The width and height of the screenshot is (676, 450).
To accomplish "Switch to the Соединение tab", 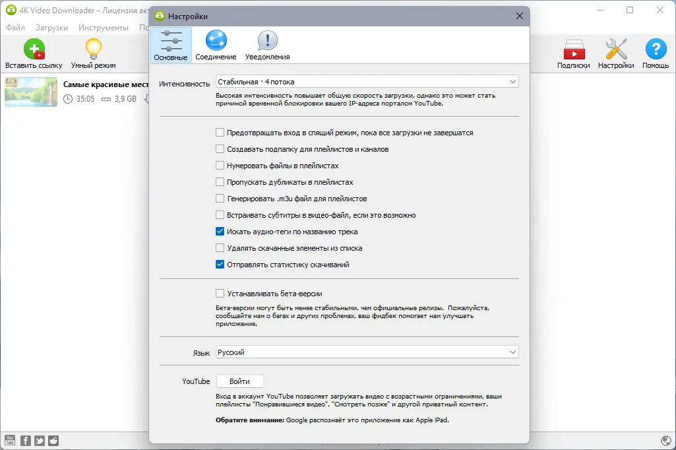I will pyautogui.click(x=216, y=46).
